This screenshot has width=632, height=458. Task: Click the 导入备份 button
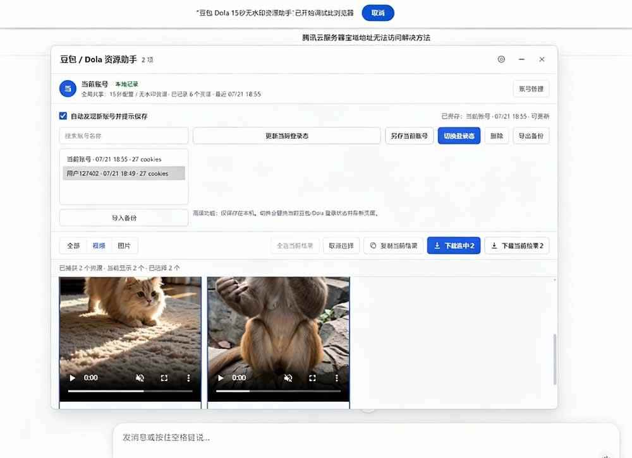(124, 218)
